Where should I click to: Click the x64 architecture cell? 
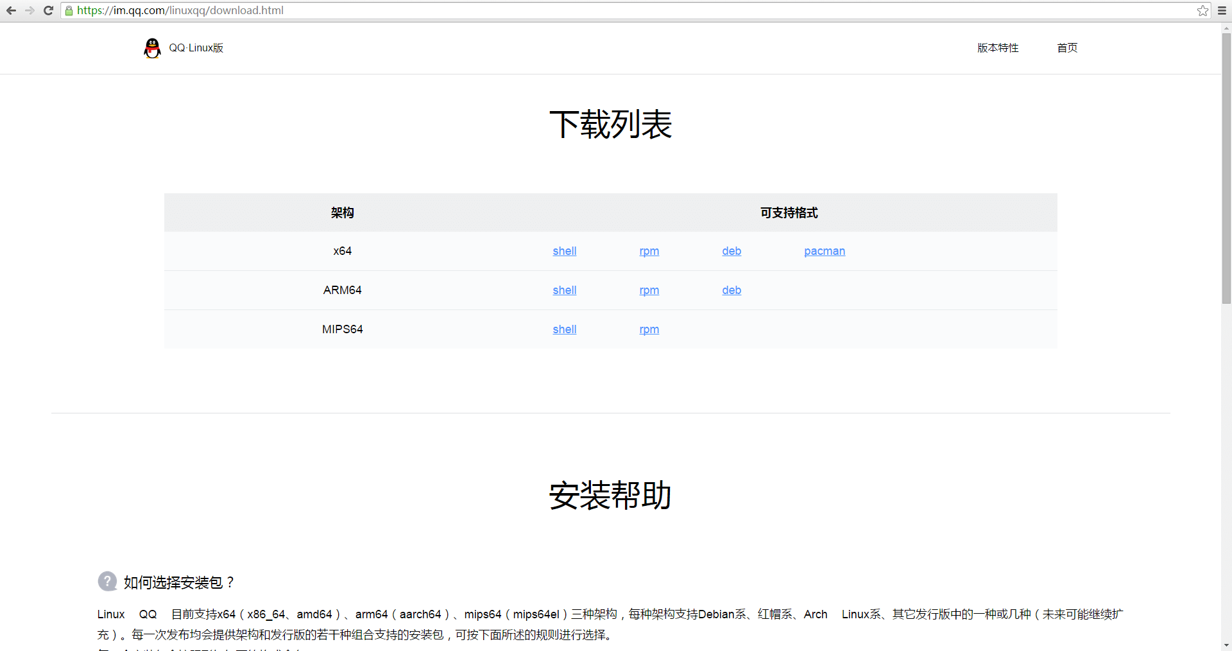pyautogui.click(x=343, y=251)
